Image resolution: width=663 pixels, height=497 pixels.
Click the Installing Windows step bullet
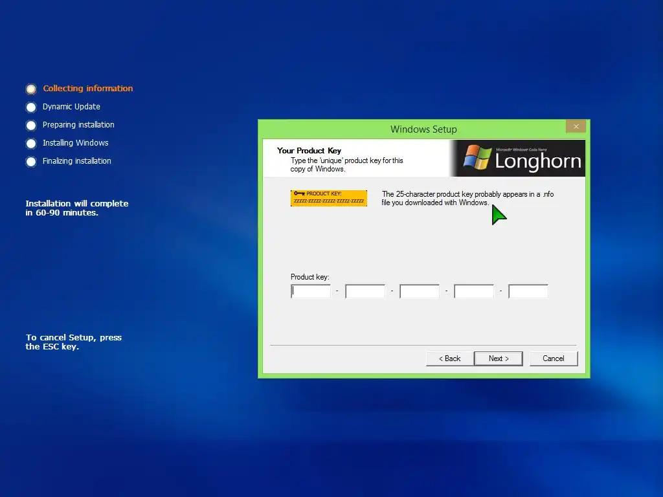coord(31,144)
